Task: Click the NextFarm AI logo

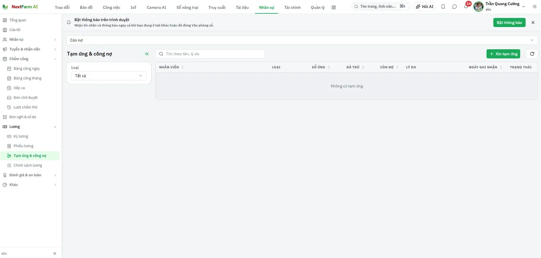Action: click(20, 7)
